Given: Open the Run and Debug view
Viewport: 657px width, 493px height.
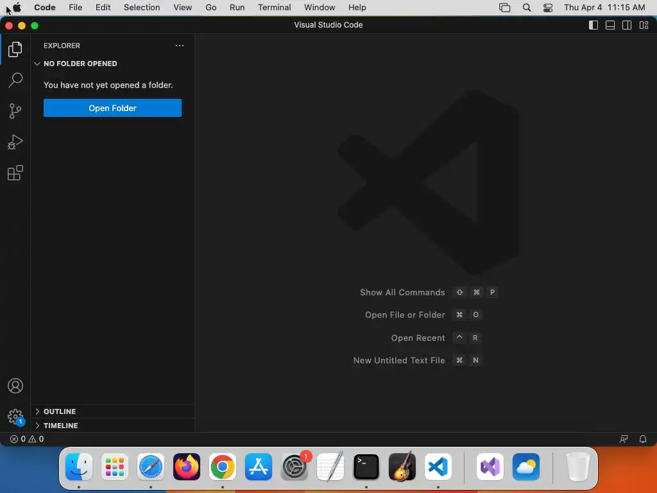Looking at the screenshot, I should coord(15,142).
